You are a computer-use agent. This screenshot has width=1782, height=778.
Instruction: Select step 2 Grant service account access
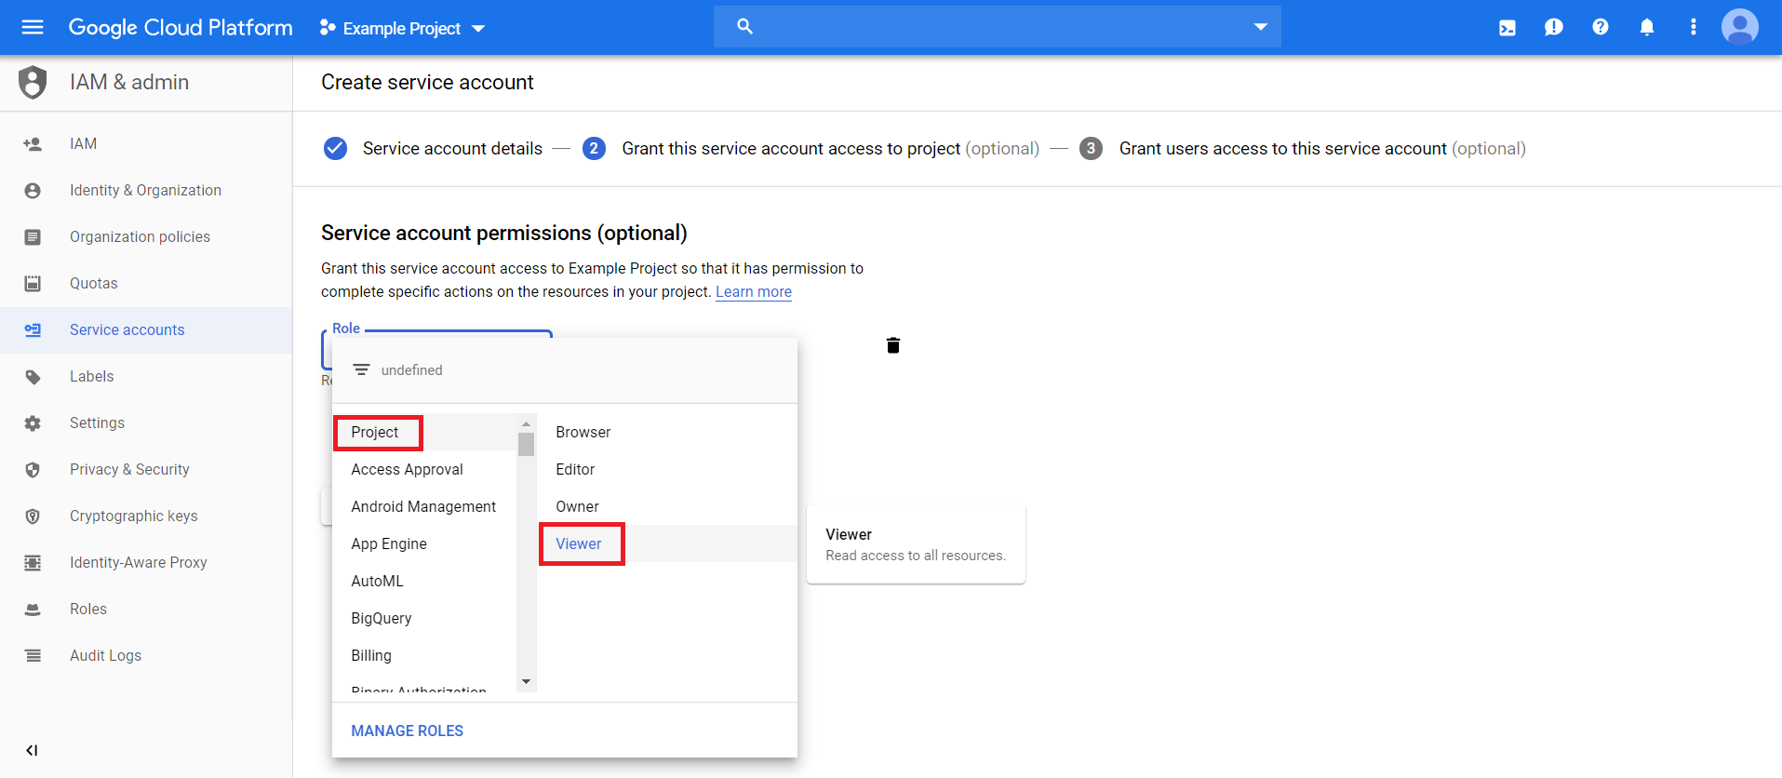811,148
